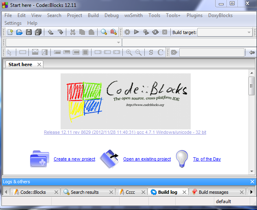This screenshot has height=210, width=257.
Task: Expand the code completion scope dropdown
Action: 64,43
